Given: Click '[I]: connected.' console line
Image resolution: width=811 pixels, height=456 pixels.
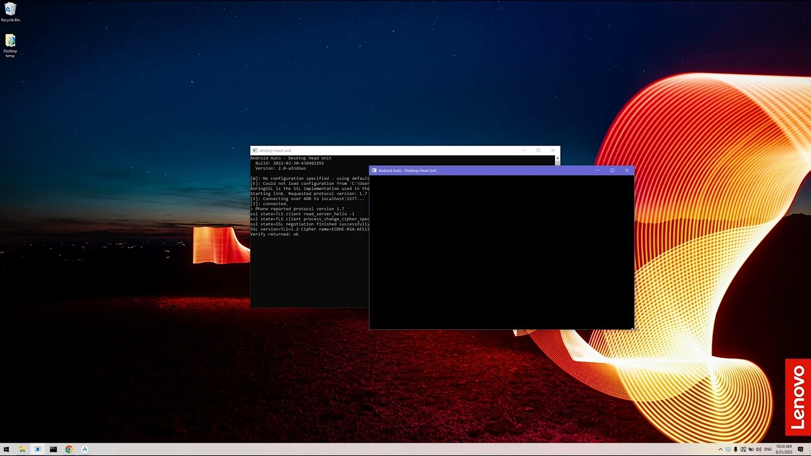Looking at the screenshot, I should pos(269,204).
